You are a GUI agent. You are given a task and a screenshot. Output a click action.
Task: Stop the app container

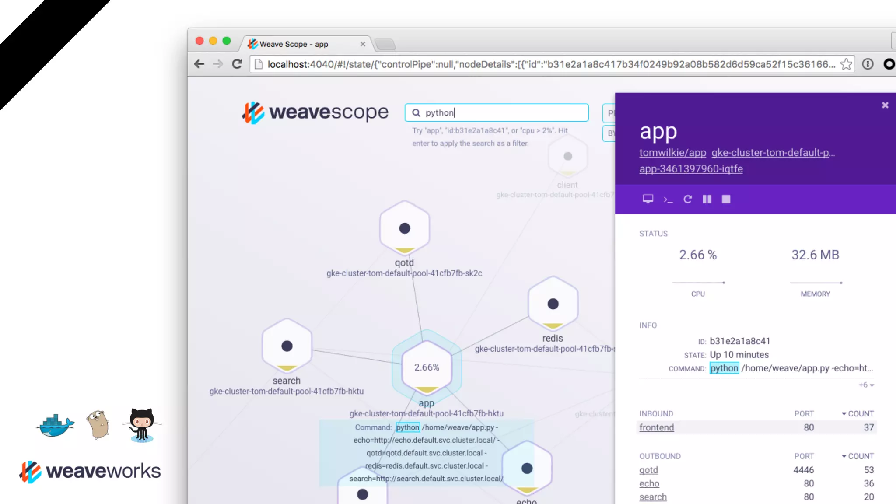[x=726, y=199]
